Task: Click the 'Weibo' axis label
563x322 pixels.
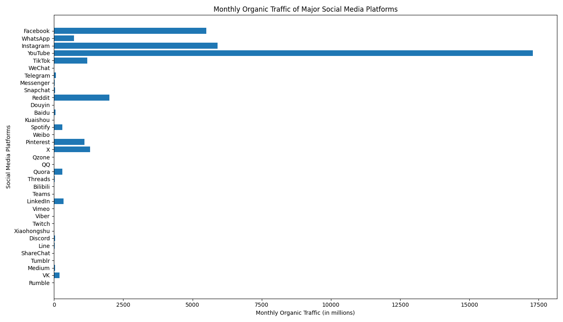Action: pos(41,135)
